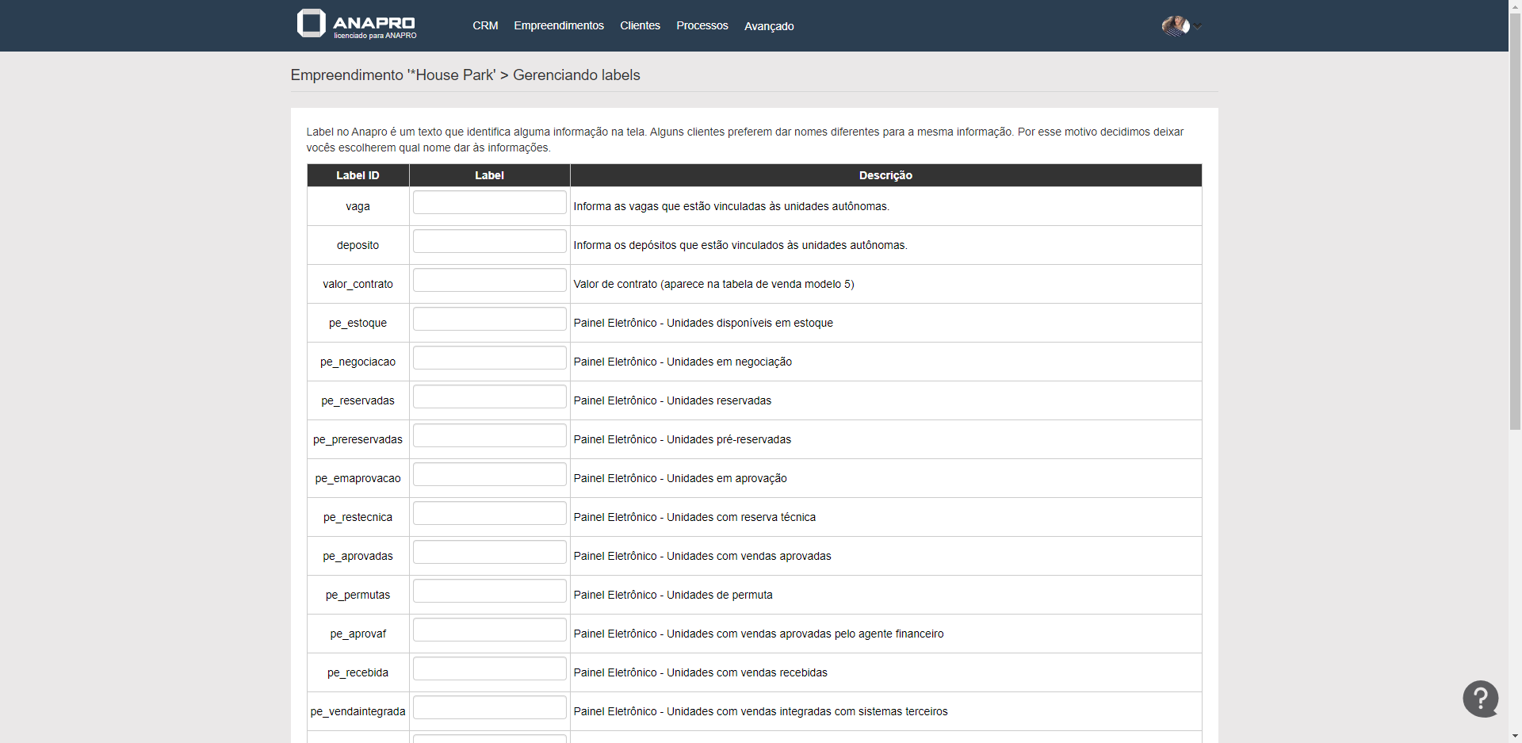The image size is (1522, 743).
Task: Open the Empreendimentos menu
Action: (x=558, y=26)
